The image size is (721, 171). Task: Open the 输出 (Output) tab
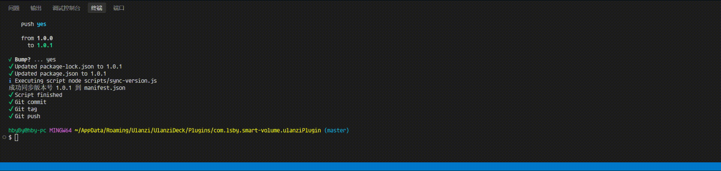point(36,8)
